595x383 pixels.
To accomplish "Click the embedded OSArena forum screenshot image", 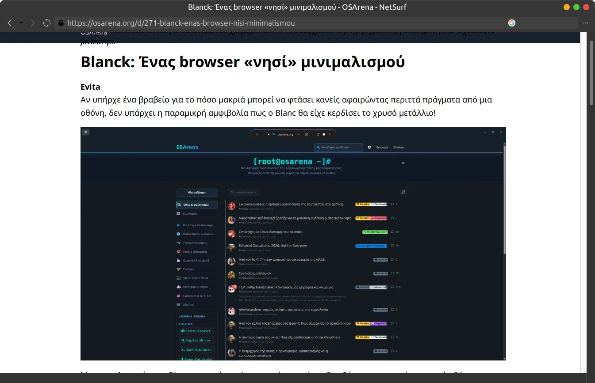I will 293,244.
